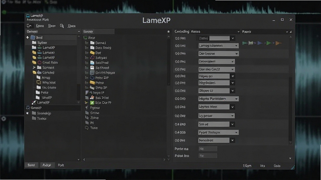
Task: Select the Dets Rodg folder in the middle list
Action: pos(101,48)
